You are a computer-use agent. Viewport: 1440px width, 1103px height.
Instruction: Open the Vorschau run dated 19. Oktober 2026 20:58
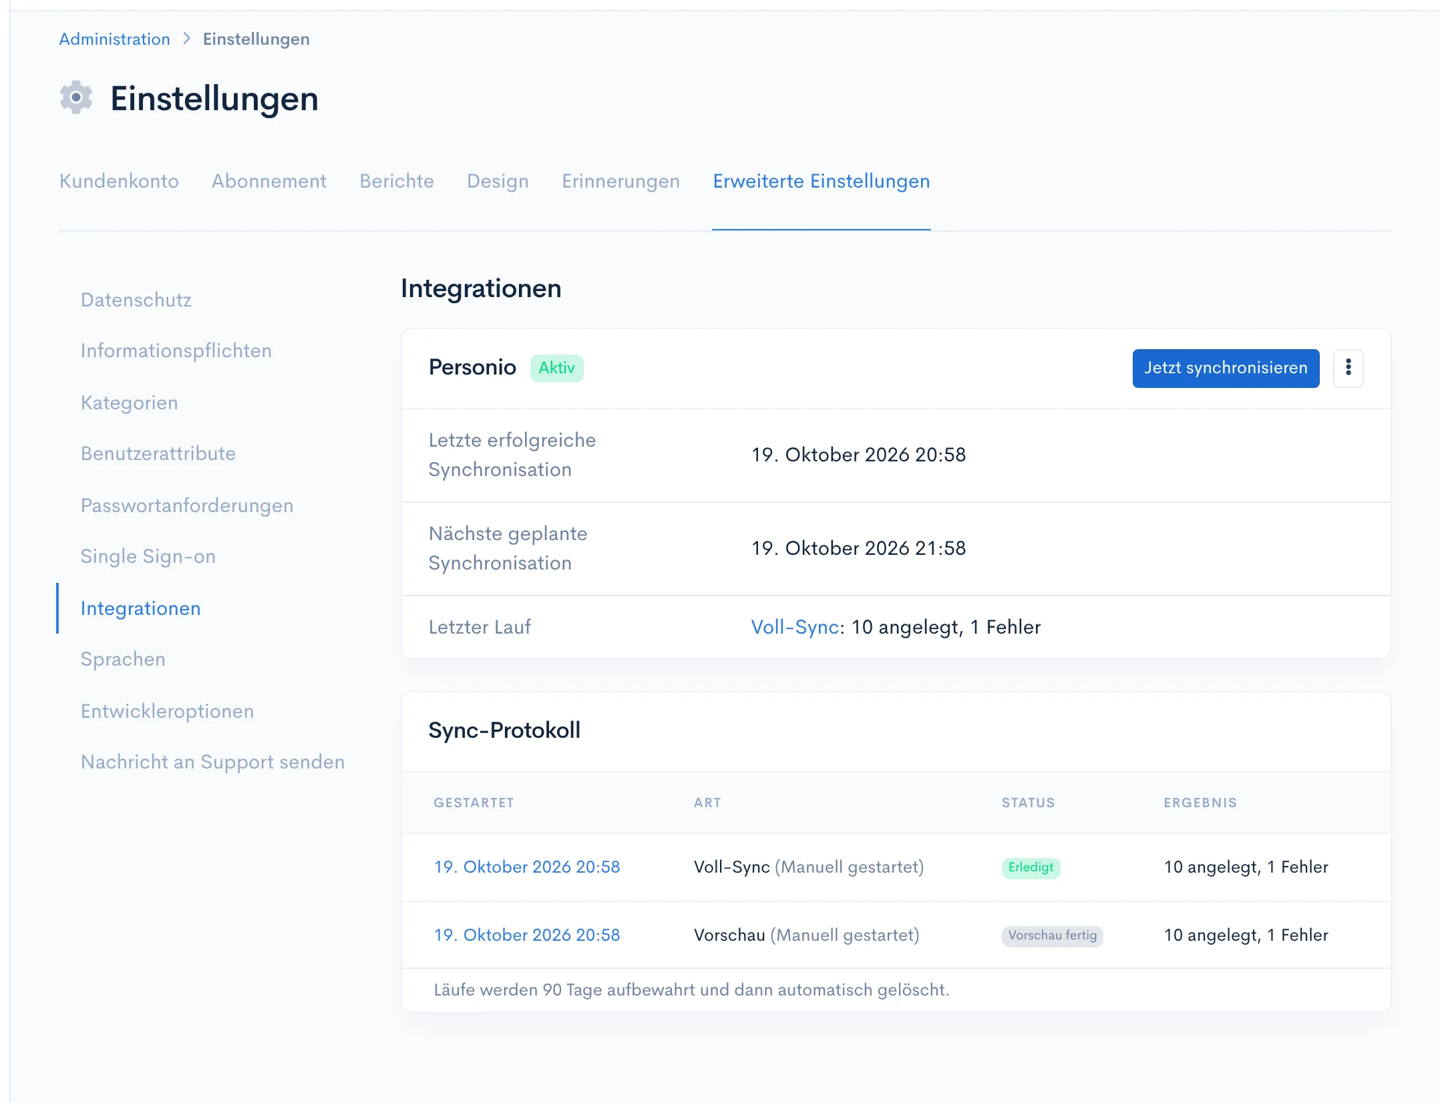527,935
